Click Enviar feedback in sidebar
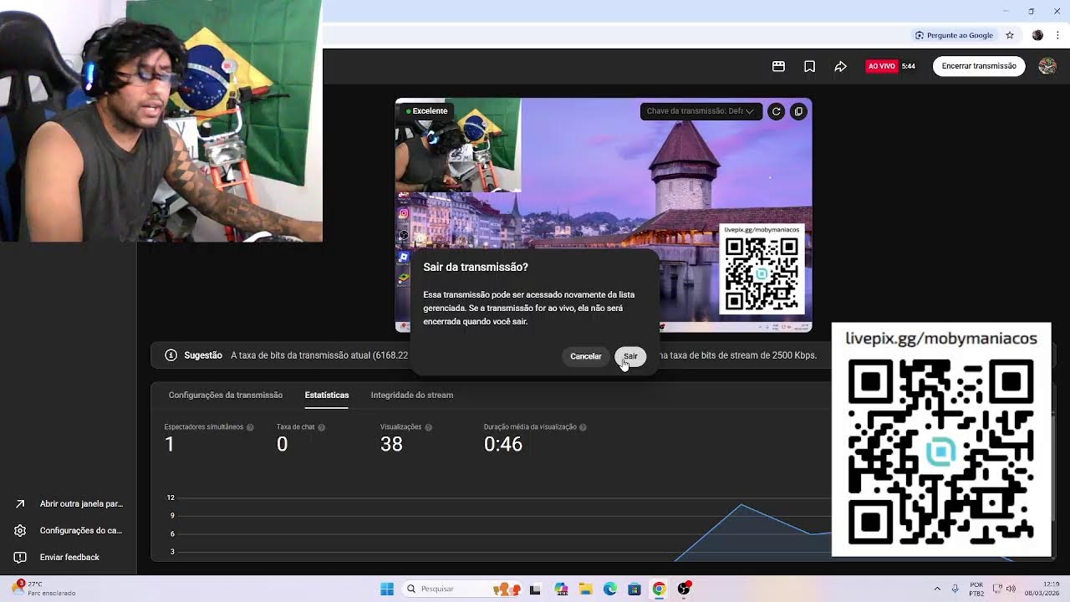 [x=69, y=558]
